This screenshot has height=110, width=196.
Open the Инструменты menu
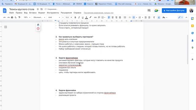coord(53,13)
